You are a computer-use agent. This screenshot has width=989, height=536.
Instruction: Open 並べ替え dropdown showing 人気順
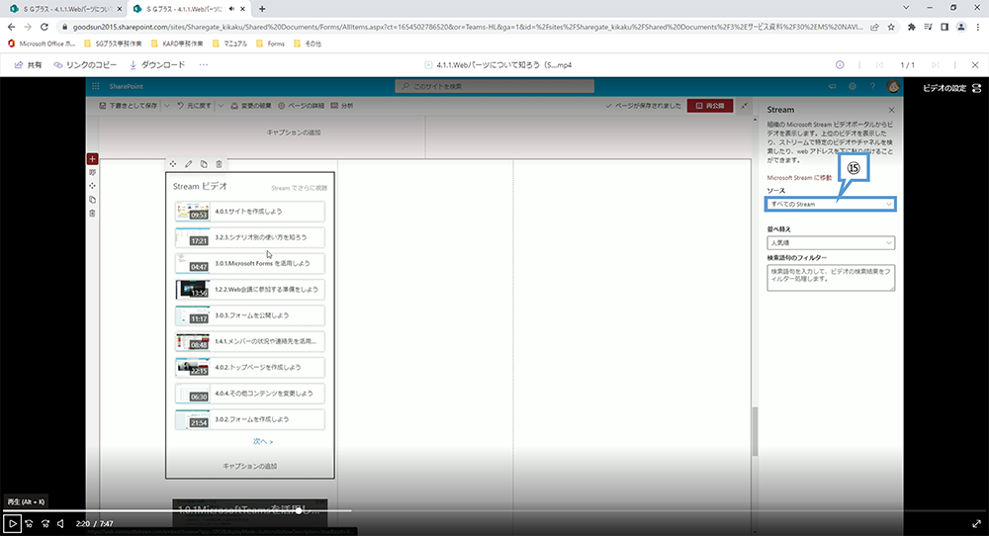tap(831, 242)
